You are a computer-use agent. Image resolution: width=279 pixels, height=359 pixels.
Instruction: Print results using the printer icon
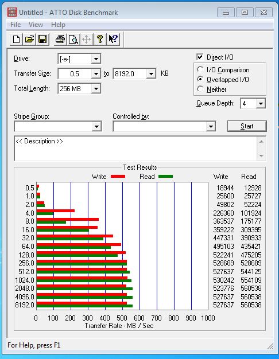click(60, 39)
